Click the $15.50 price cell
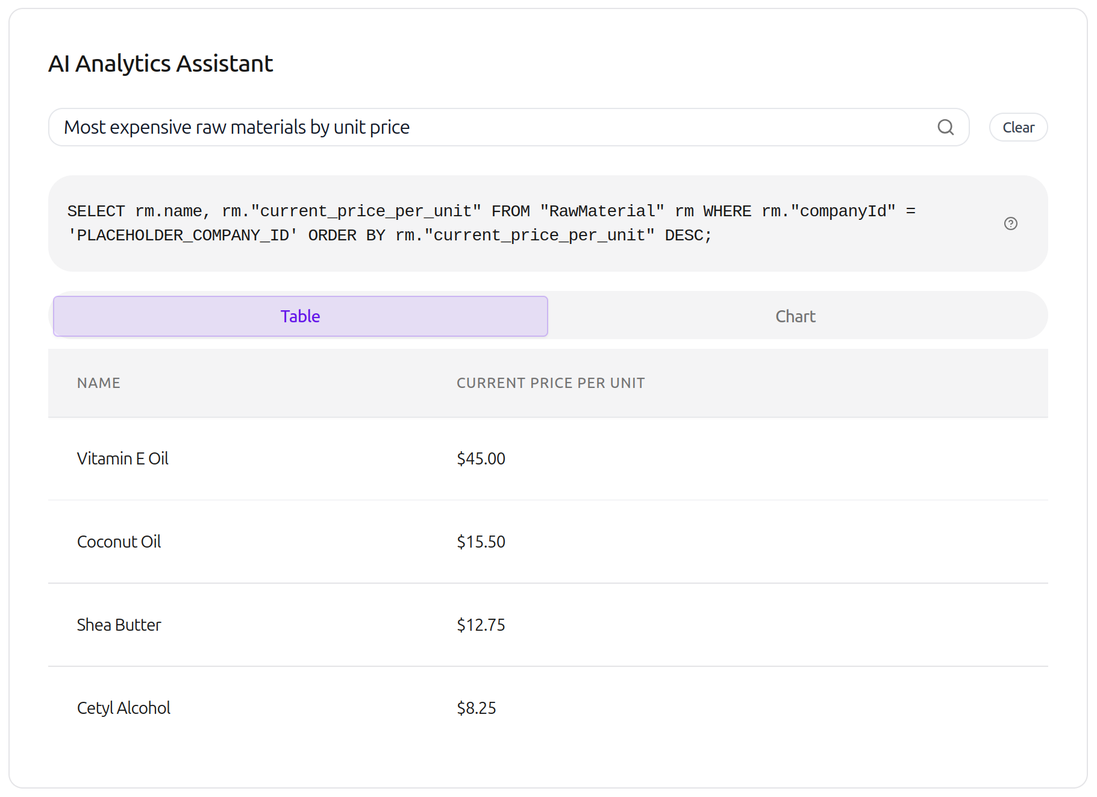The image size is (1097, 797). 481,542
